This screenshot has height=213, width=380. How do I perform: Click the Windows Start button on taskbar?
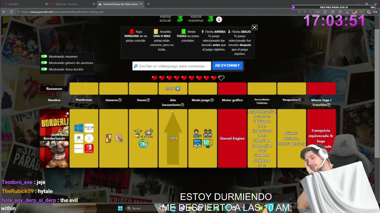coord(120,208)
